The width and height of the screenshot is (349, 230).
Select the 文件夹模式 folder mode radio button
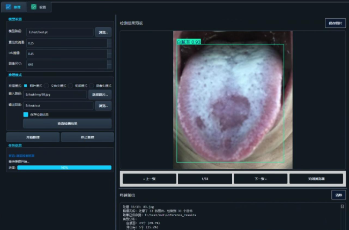click(x=47, y=85)
